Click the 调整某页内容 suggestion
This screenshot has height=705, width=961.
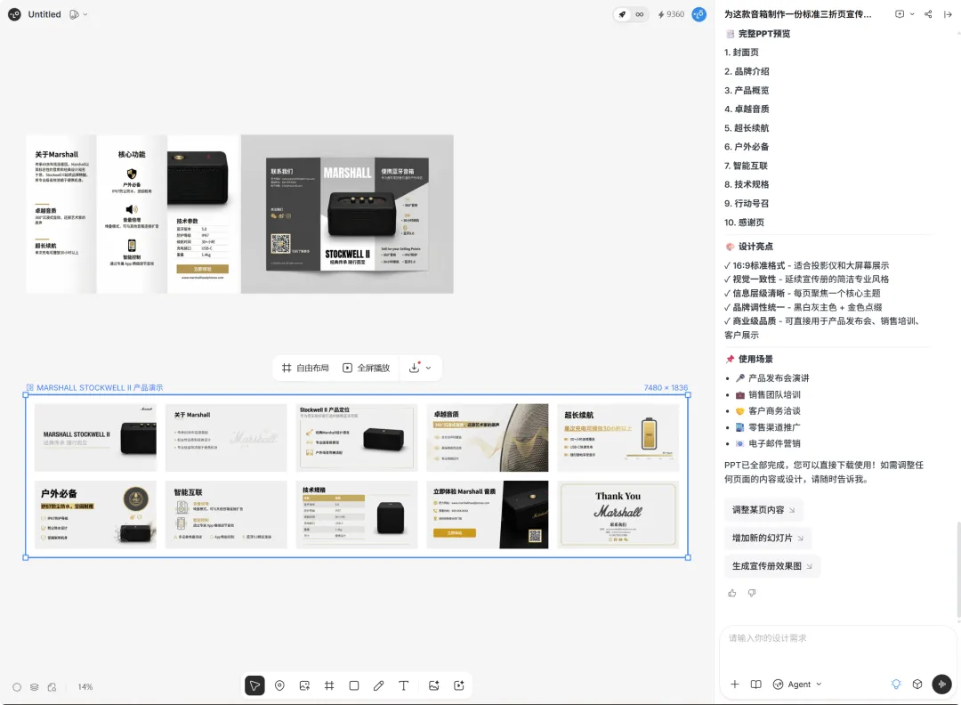[763, 509]
